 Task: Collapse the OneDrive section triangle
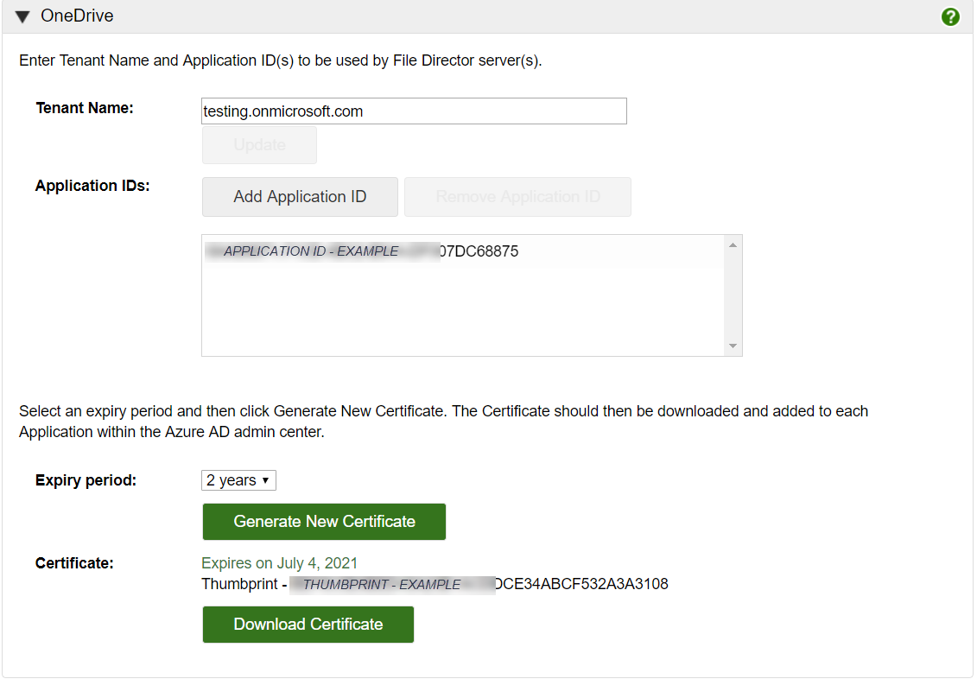pyautogui.click(x=22, y=16)
